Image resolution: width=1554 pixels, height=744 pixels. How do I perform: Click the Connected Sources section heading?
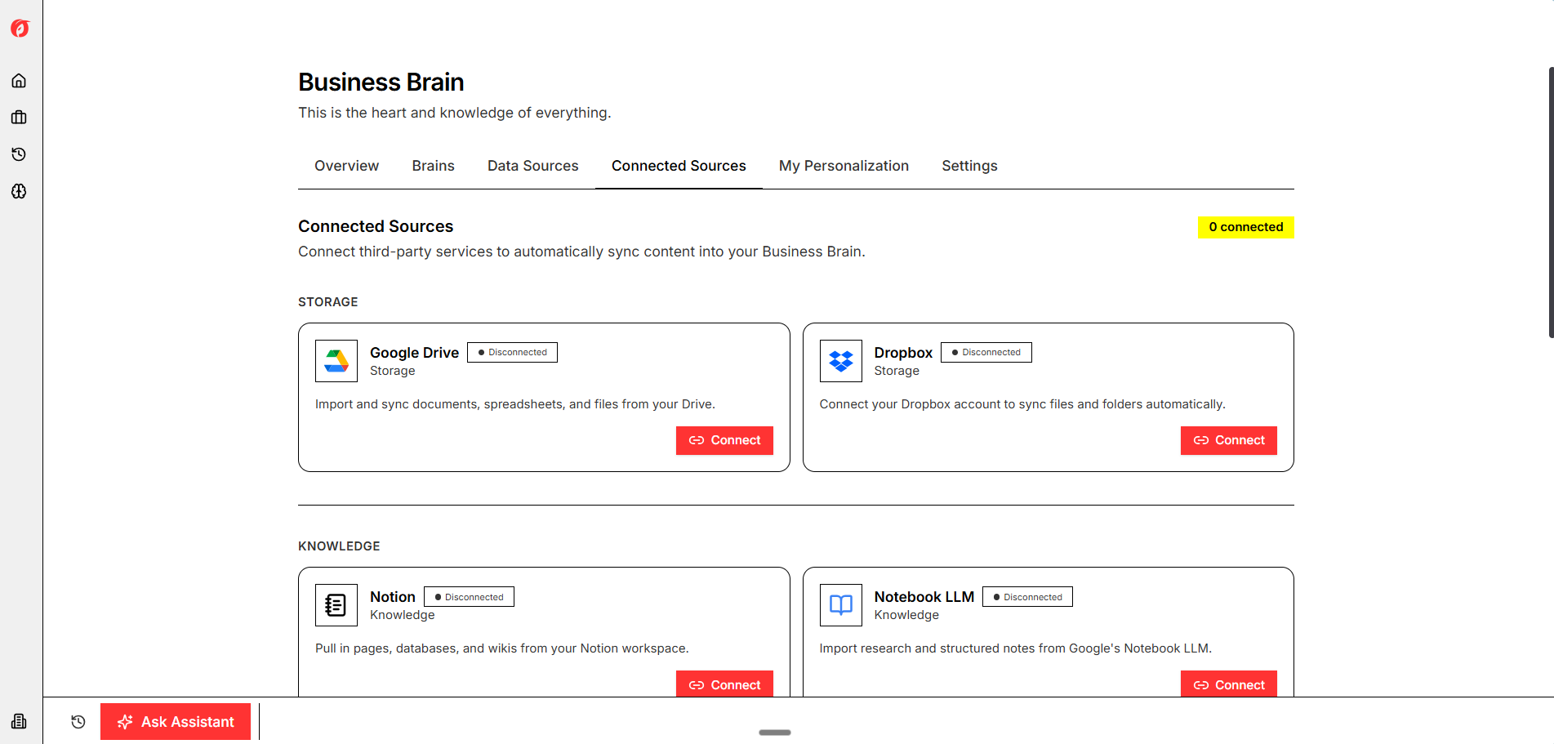click(376, 226)
